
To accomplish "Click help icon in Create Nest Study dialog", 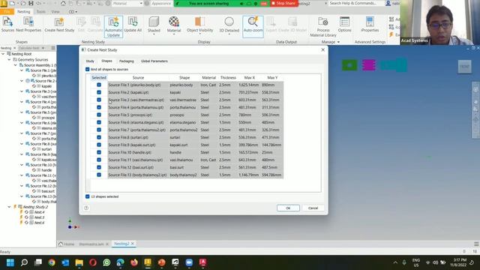I will tap(86, 208).
